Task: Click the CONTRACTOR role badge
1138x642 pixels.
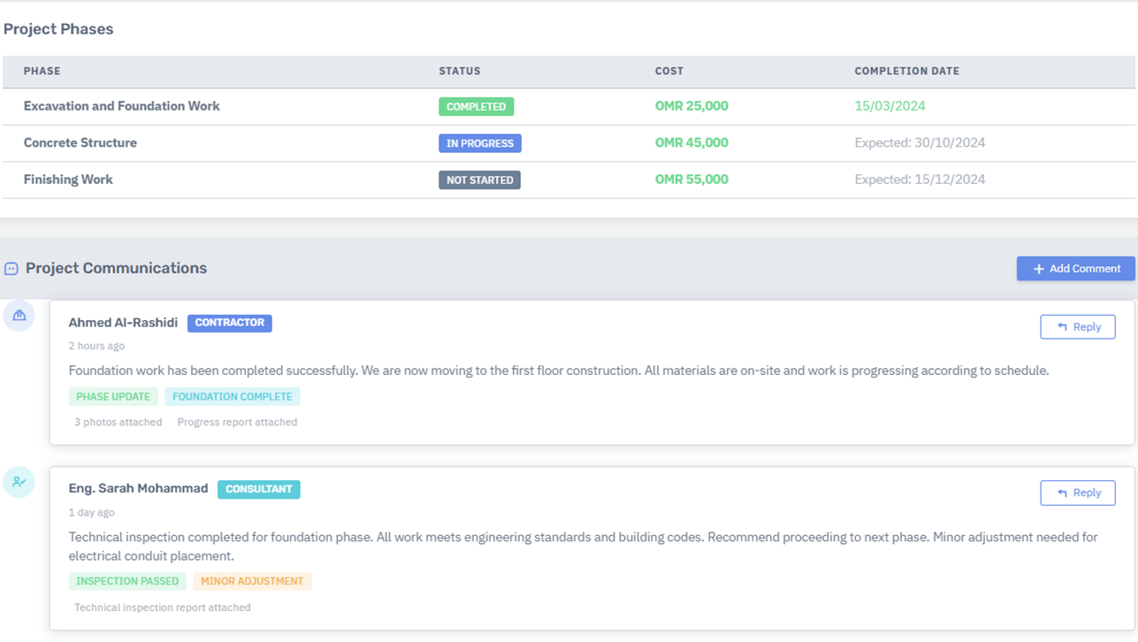Action: point(229,323)
